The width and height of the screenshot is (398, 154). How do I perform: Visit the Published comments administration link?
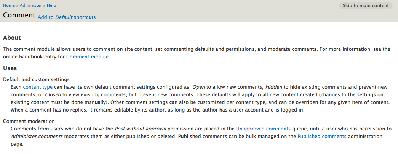point(322,137)
